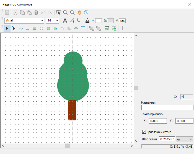This screenshot has width=194, height=154.
Task: Click the fill color box
Action: pyautogui.click(x=110, y=21)
